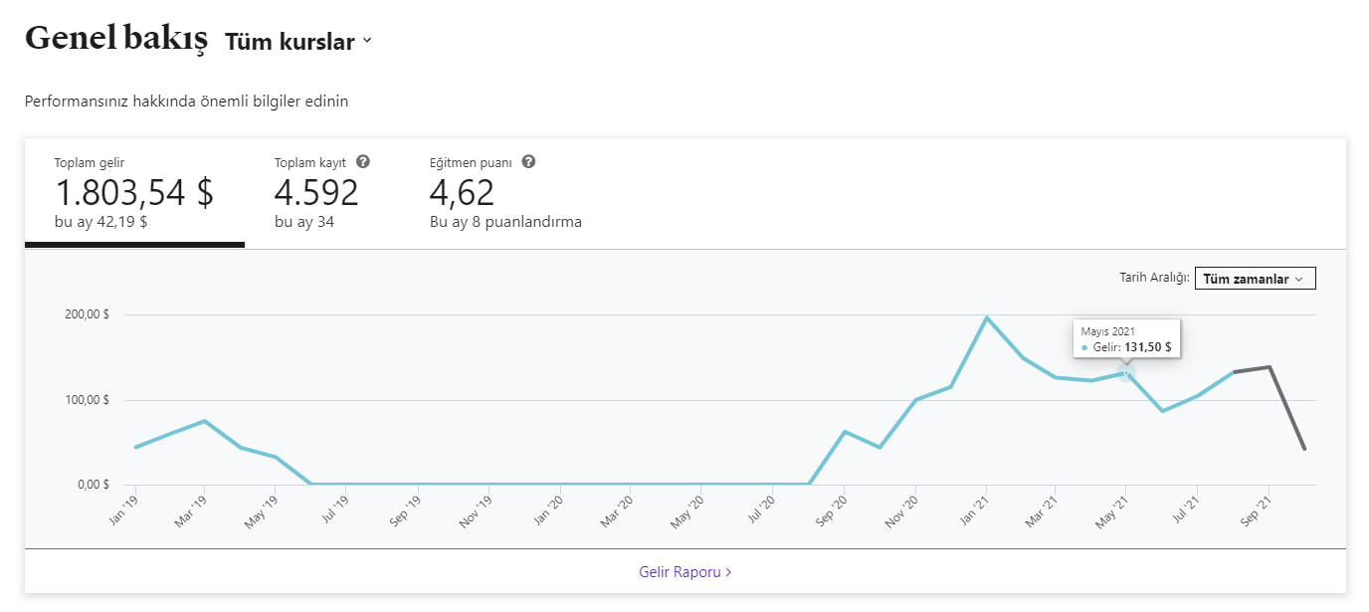Click the 'bu ay 34' text
1369x612 pixels.
[304, 222]
